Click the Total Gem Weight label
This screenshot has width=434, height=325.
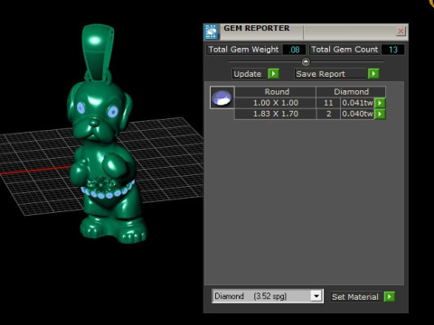pyautogui.click(x=243, y=50)
